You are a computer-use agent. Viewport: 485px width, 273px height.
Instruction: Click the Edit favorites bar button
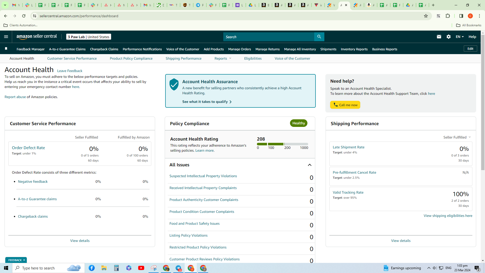pyautogui.click(x=470, y=49)
